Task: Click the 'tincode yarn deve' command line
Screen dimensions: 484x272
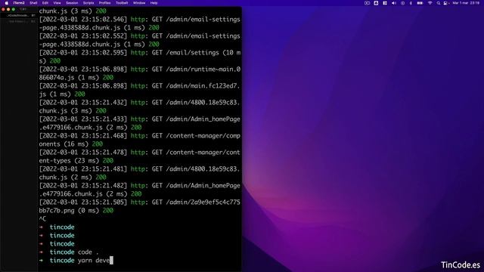Action: [x=76, y=261]
